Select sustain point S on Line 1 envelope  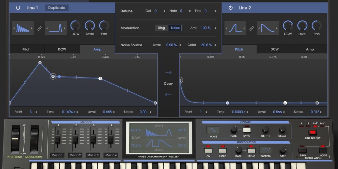[100, 79]
